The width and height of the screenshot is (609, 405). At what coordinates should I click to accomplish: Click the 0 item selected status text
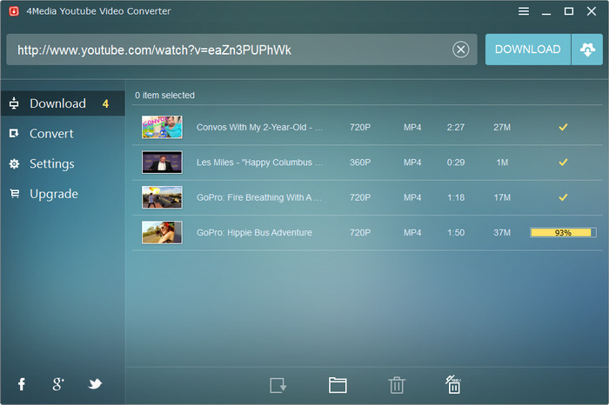(164, 95)
